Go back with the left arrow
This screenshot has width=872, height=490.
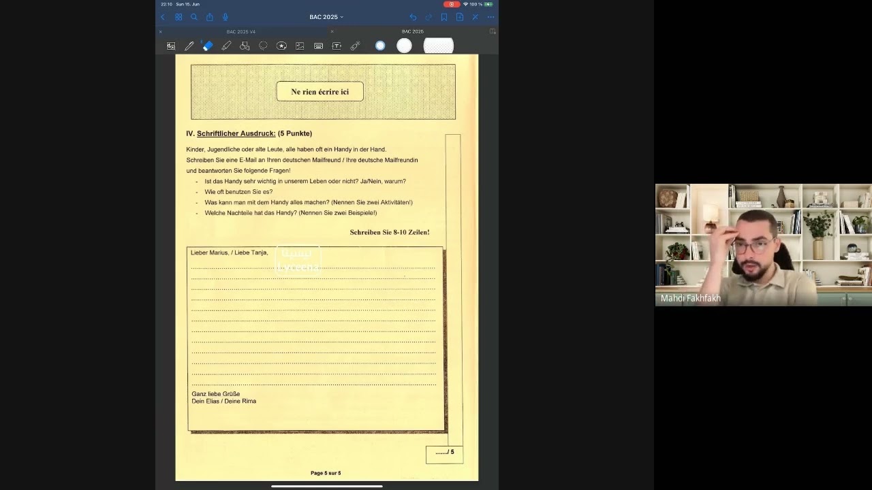(x=163, y=17)
